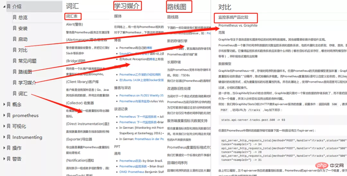
Task: Select 对比 in the sidebar tree
Action: tap(23, 50)
